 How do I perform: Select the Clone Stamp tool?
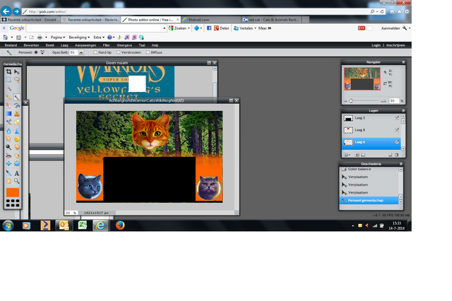click(17, 114)
